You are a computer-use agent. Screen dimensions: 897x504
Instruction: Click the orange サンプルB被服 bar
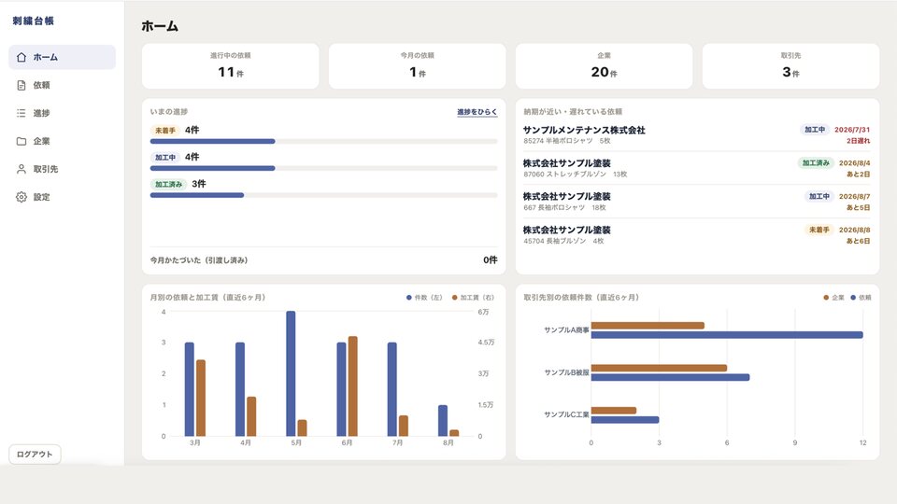[659, 368]
